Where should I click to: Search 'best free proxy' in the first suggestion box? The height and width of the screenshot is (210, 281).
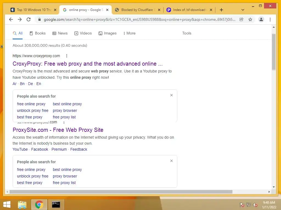[30, 117]
